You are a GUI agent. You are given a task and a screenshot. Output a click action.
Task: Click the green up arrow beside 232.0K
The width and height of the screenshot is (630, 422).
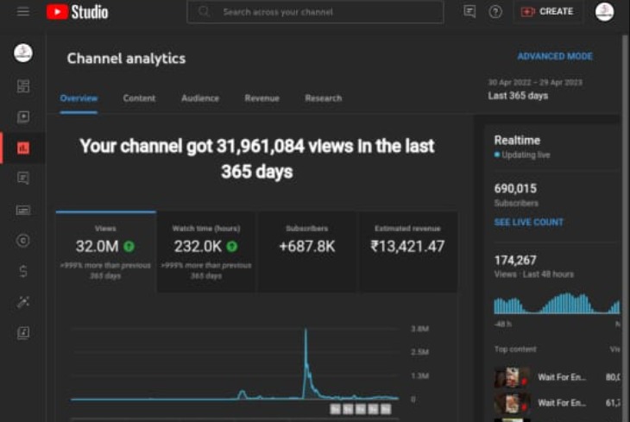[232, 246]
